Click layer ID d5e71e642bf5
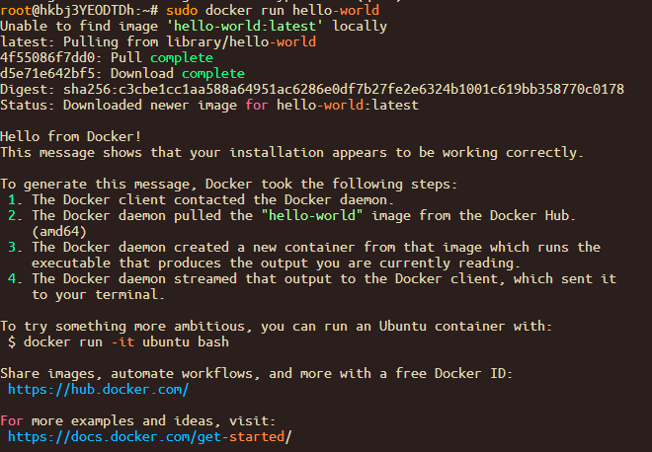This screenshot has width=652, height=452. click(47, 73)
